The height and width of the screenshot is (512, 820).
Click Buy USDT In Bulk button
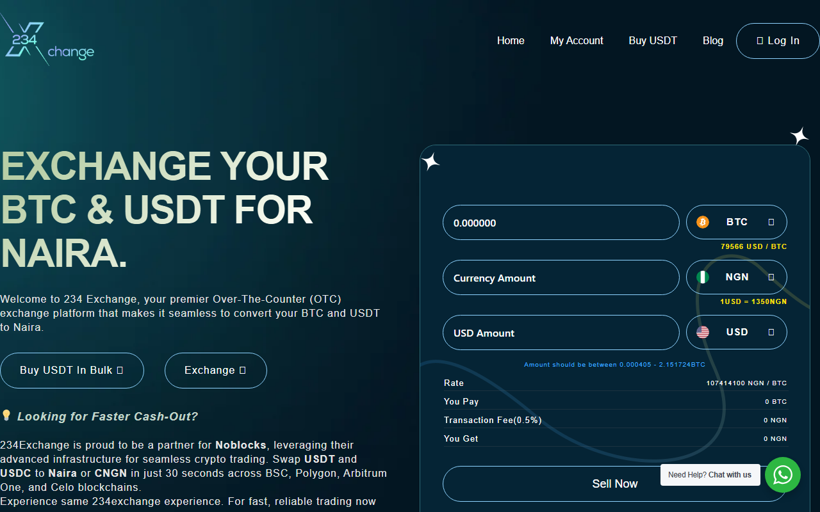(x=72, y=371)
